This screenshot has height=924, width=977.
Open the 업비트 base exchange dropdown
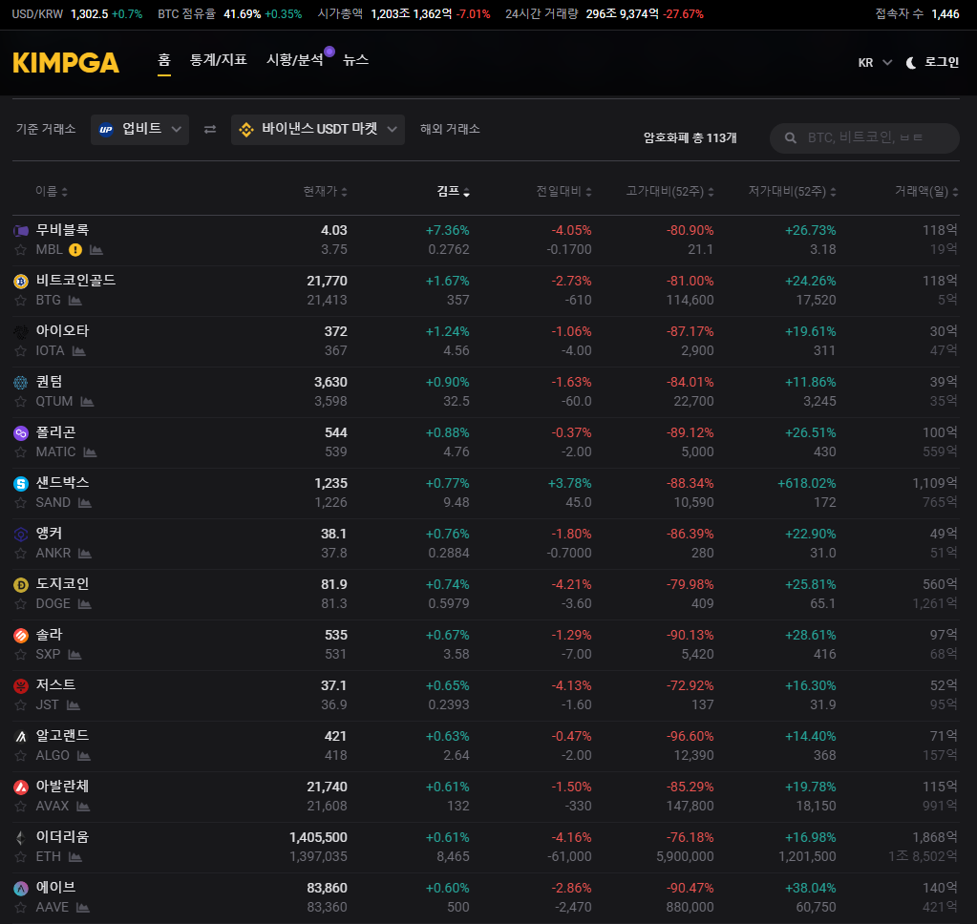tap(139, 130)
